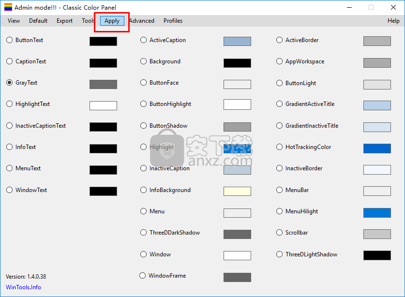Select the Menu radio button
This screenshot has height=297, width=405.
pyautogui.click(x=143, y=211)
